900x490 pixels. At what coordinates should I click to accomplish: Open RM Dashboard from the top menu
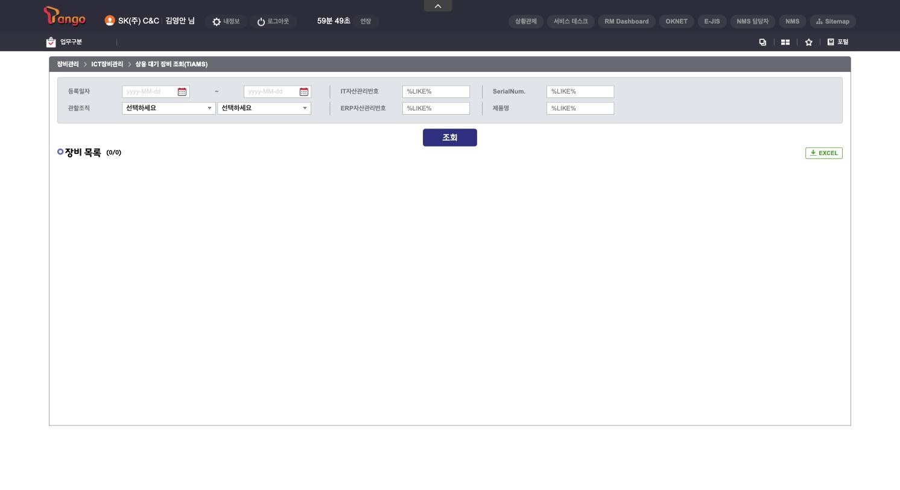[x=627, y=22]
